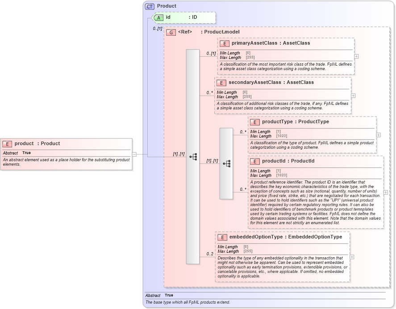Click the Product.model reference label
This screenshot has width=396, height=309.
coord(221,32)
